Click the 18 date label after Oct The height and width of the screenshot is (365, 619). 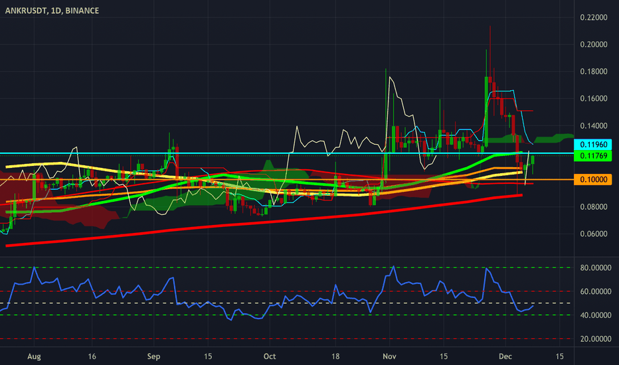pos(335,357)
